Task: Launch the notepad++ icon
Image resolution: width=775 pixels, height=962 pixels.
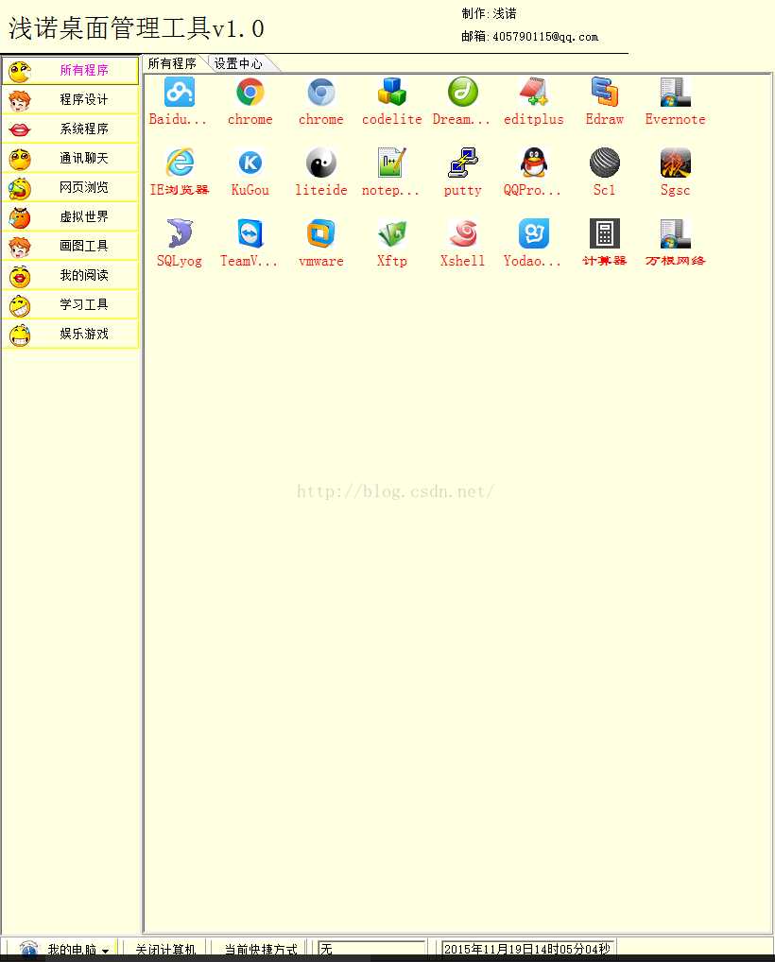Action: (391, 163)
